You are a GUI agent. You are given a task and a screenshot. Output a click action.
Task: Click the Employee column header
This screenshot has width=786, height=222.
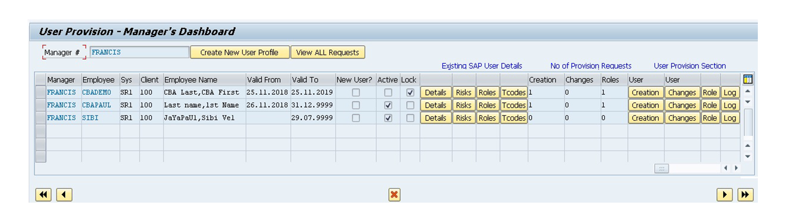pyautogui.click(x=100, y=80)
